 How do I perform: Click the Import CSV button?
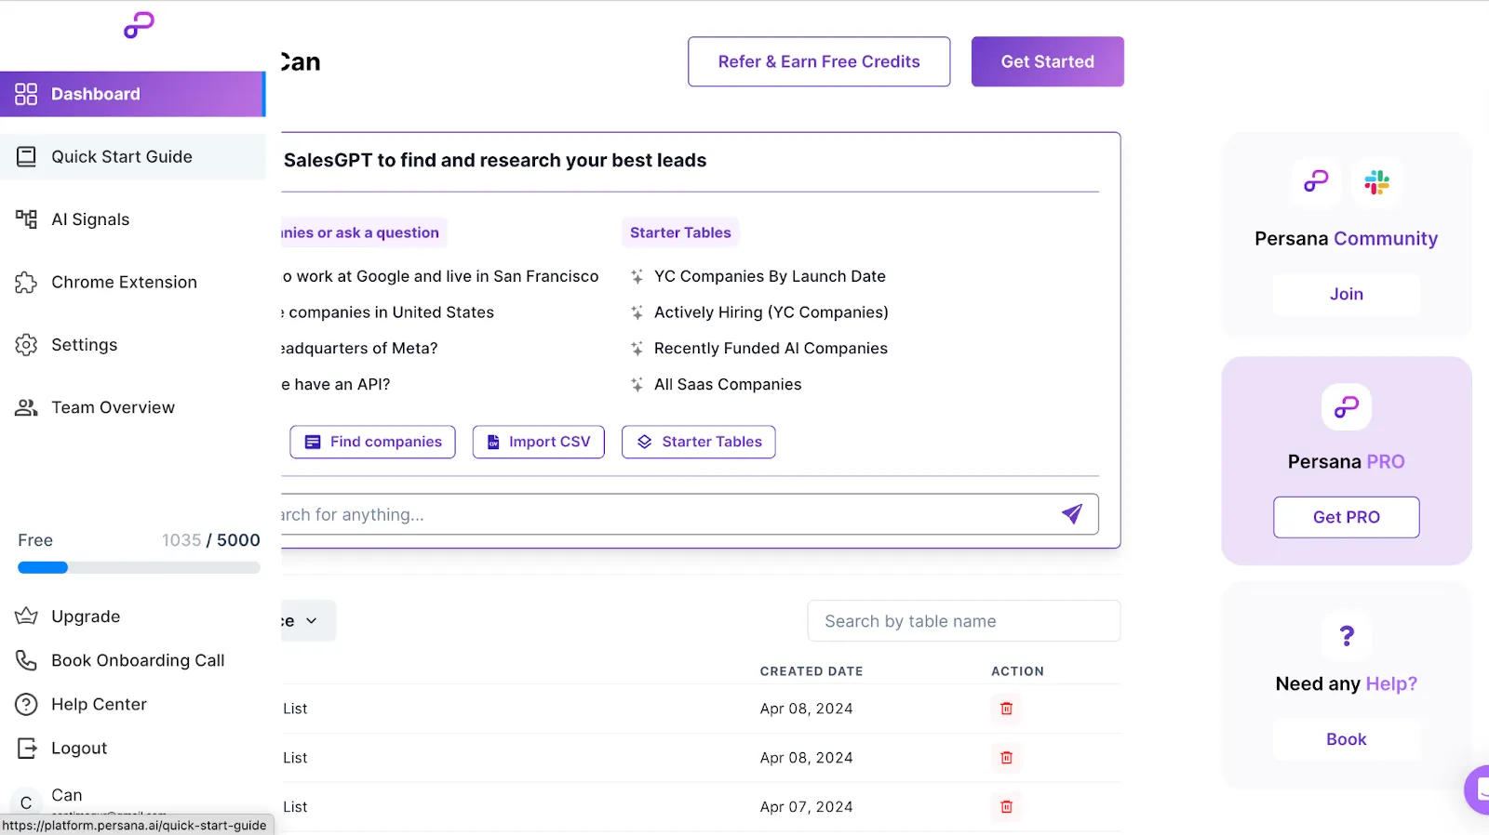click(x=539, y=442)
